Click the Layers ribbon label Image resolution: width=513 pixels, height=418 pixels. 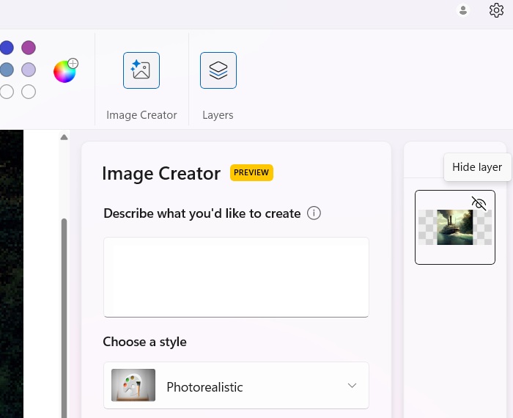coord(218,115)
